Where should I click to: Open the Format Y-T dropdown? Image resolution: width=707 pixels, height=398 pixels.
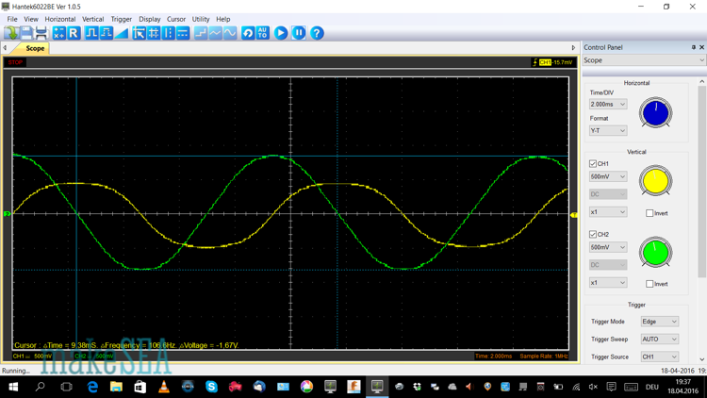(x=608, y=131)
